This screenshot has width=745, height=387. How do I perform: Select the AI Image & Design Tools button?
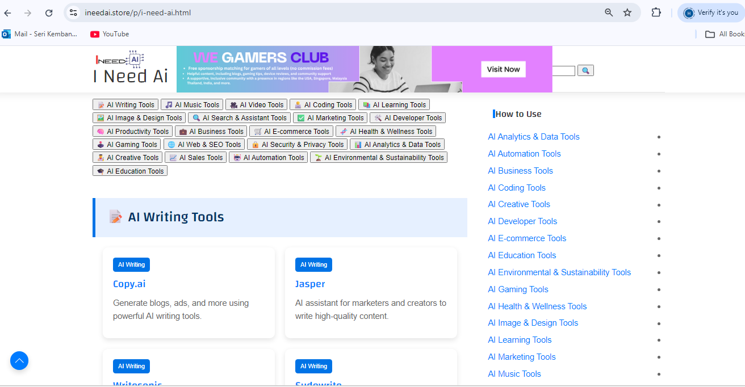coord(139,118)
